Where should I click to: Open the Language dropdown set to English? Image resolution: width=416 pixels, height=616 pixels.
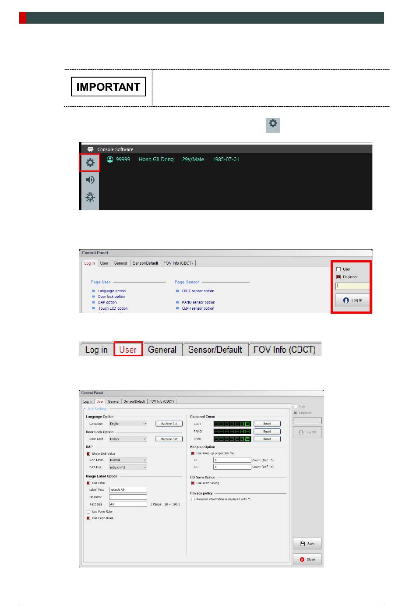click(x=128, y=424)
